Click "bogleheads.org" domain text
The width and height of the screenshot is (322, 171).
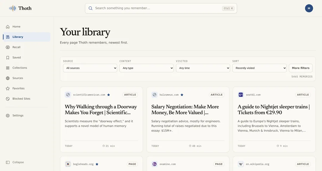83,164
